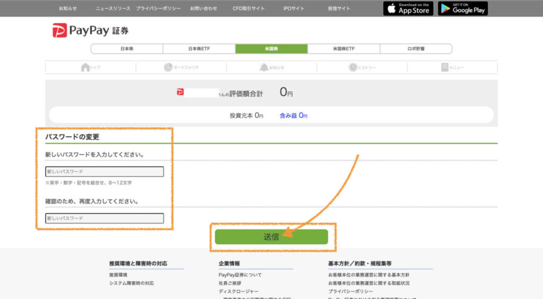Switch to the ロボ貯蓄 tab
The height and width of the screenshot is (299, 543).
[416, 49]
